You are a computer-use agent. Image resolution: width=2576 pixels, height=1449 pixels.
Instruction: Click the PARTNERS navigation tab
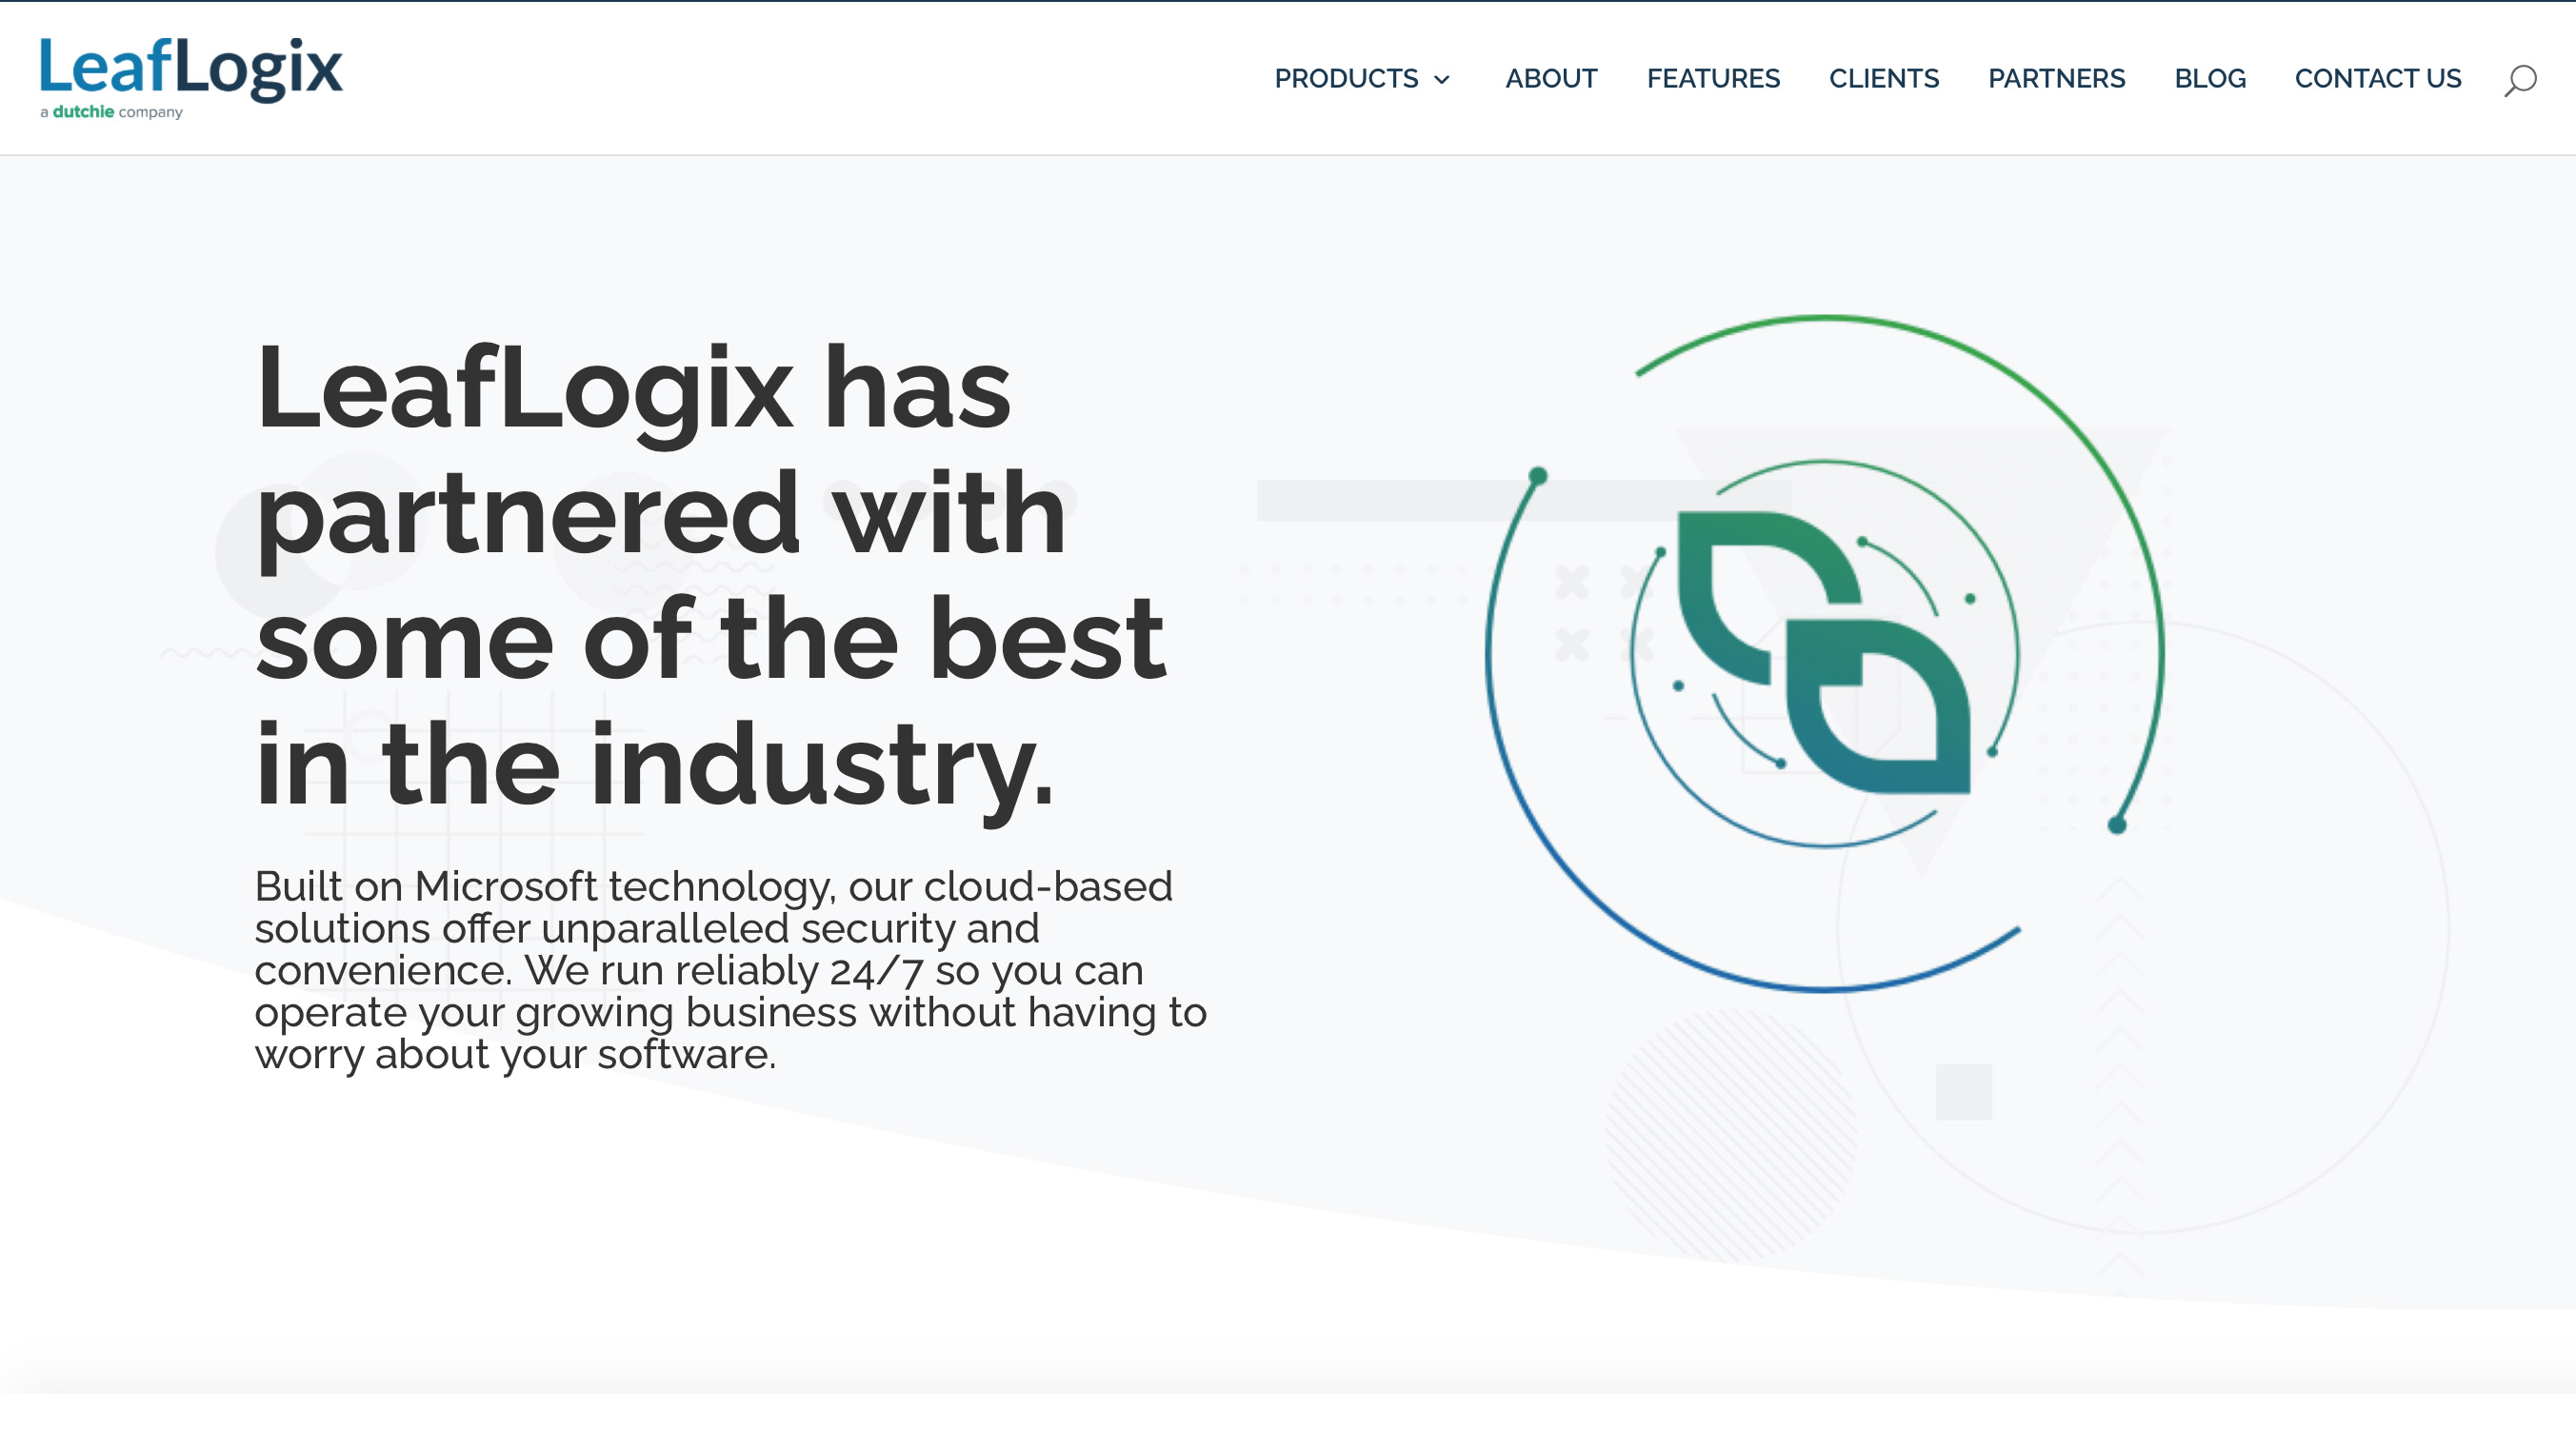tap(2056, 78)
